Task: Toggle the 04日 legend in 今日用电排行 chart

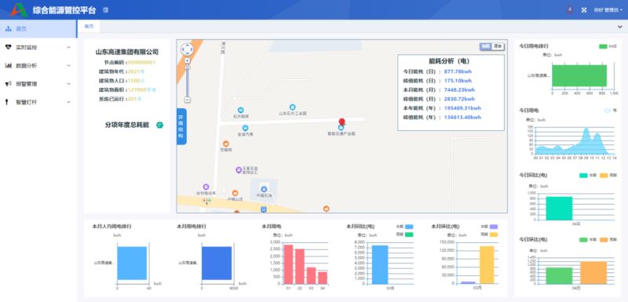Action: coord(608,46)
